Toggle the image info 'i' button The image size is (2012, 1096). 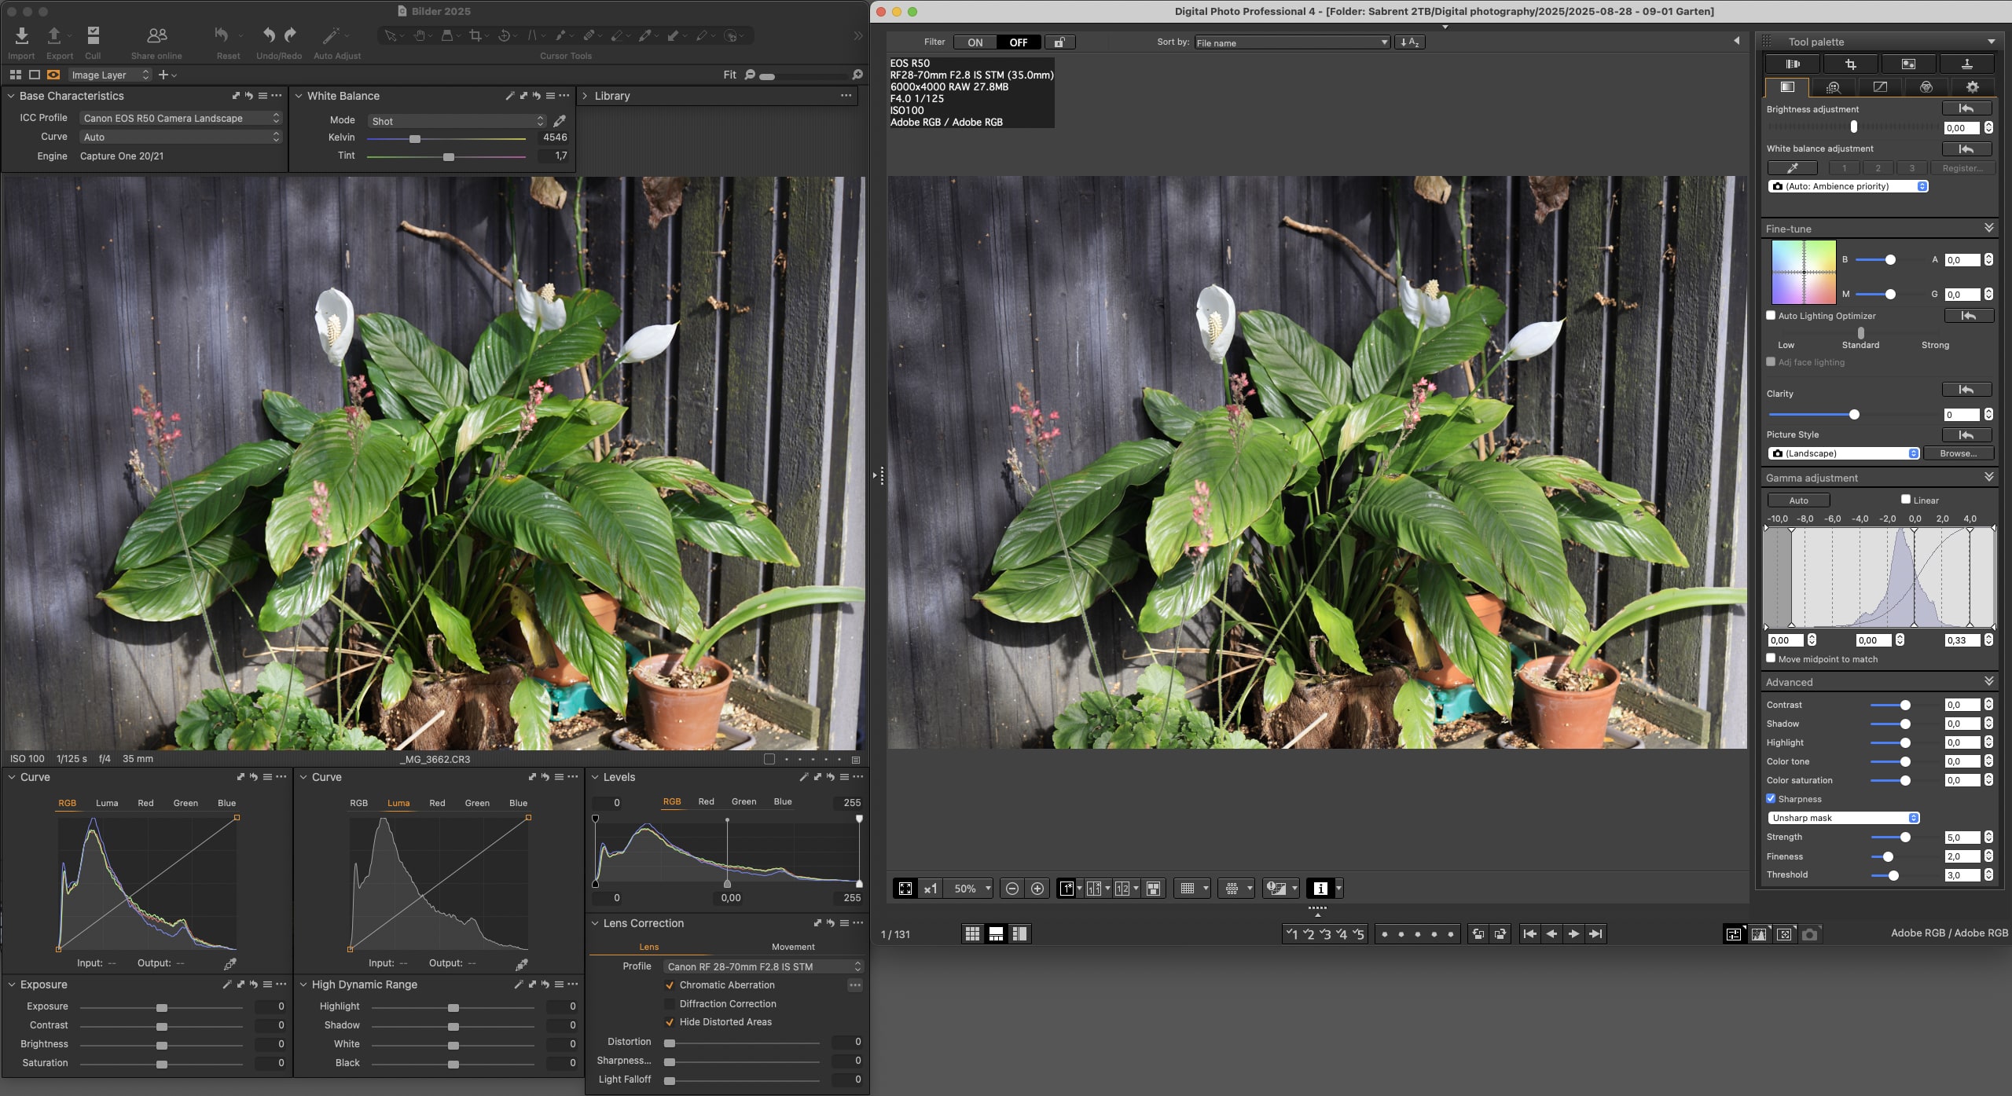[1320, 889]
